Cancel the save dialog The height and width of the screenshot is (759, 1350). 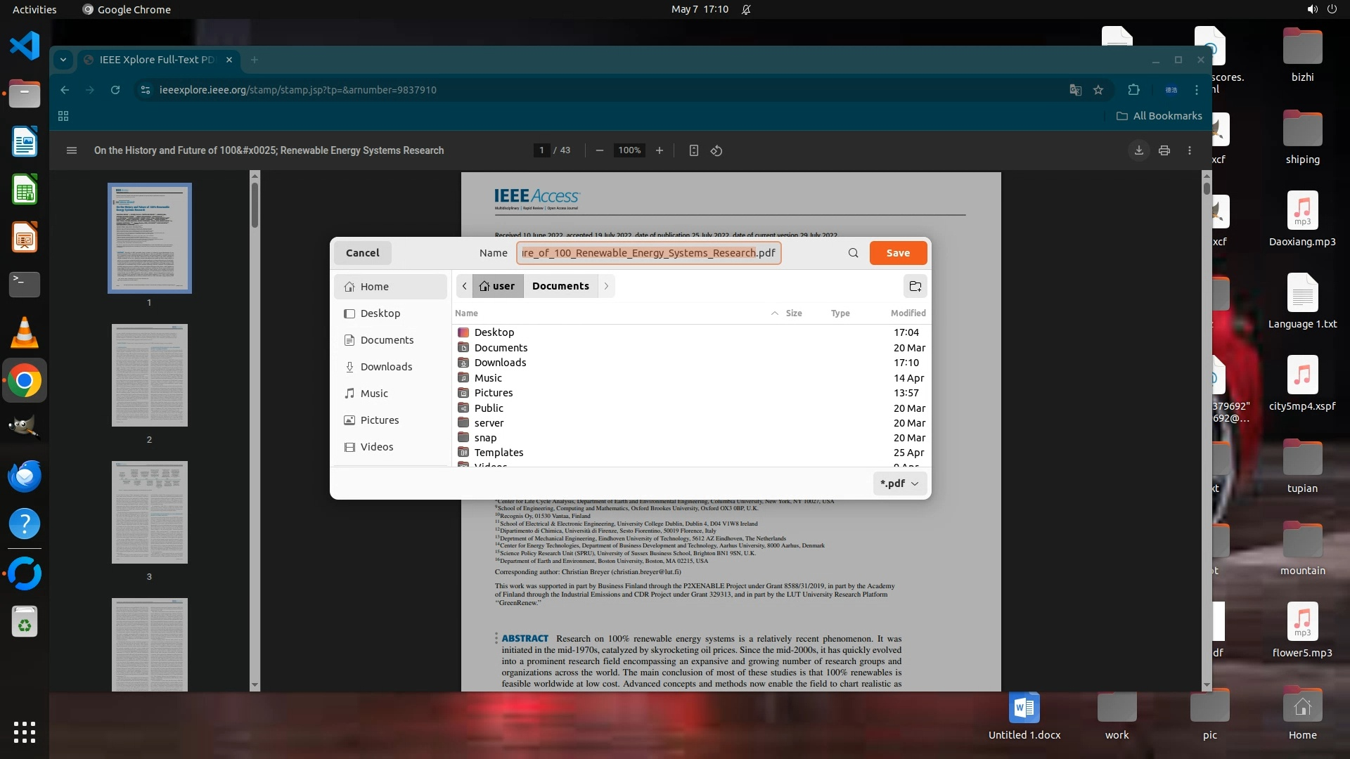[362, 253]
